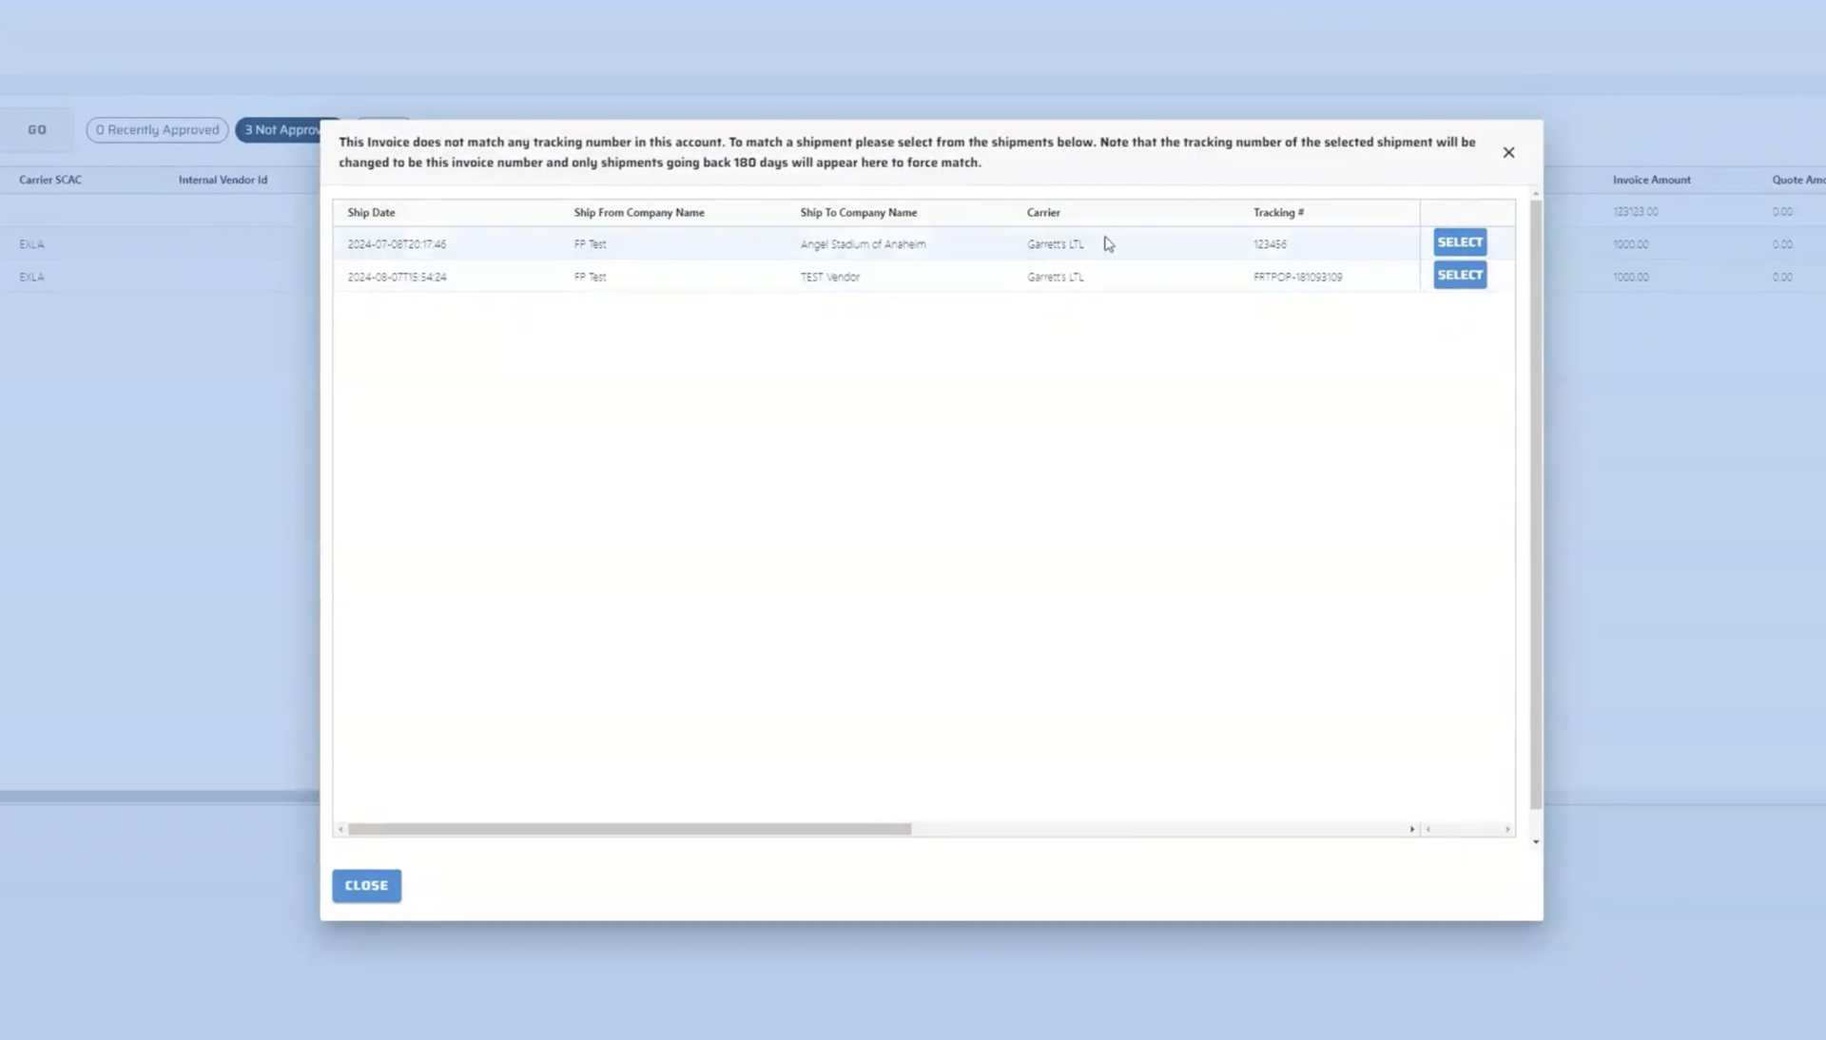
Task: Open the 3 Not Approved filter tab
Action: pyautogui.click(x=279, y=129)
